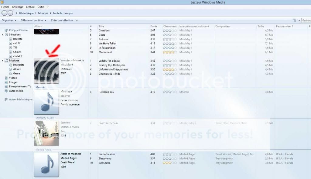Image resolution: width=311 pixels, height=179 pixels.
Task: Open the view options dropdown arrow
Action: tap(299, 20)
